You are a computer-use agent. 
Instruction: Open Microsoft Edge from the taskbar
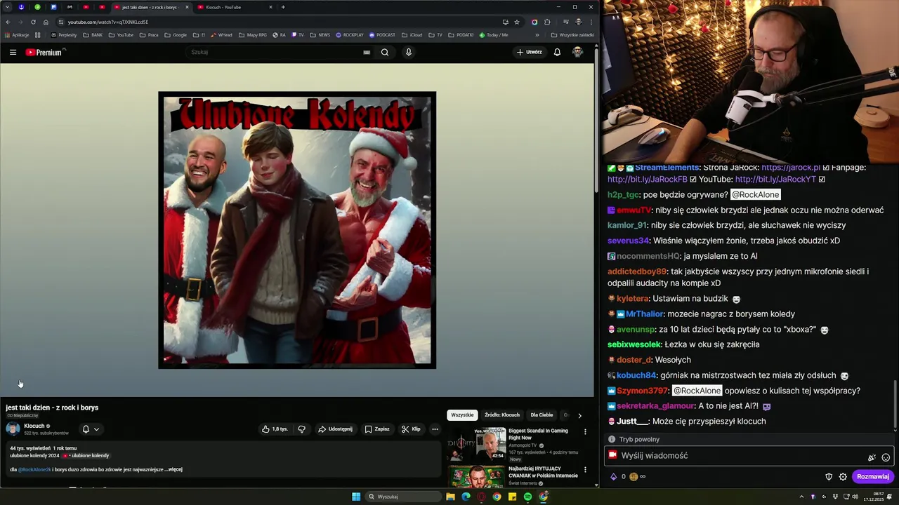click(x=466, y=497)
